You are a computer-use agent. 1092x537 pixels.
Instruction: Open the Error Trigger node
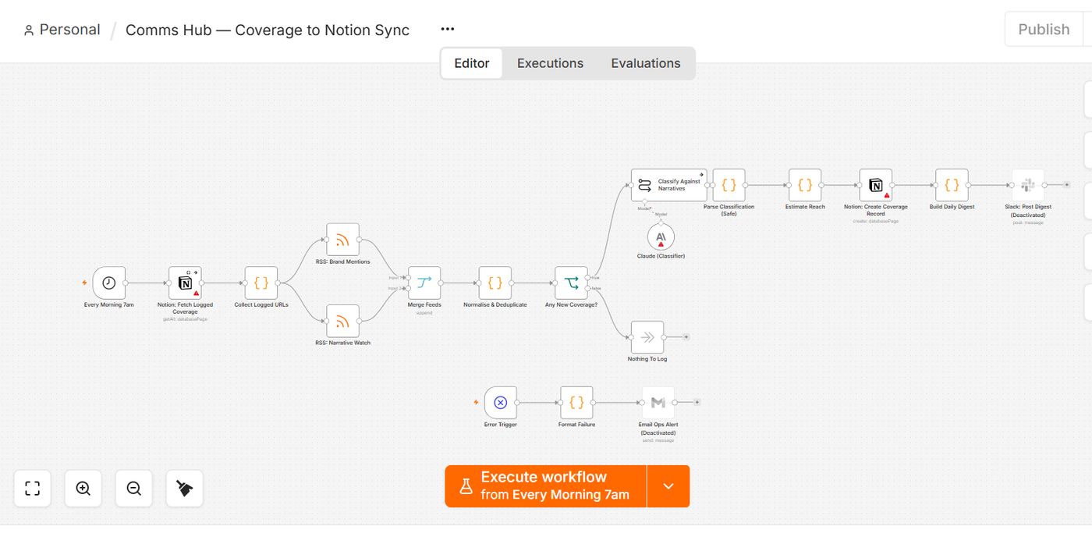click(501, 403)
